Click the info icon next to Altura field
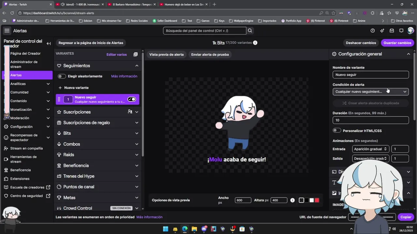Viewport: 417px width, 234px height. (293, 200)
